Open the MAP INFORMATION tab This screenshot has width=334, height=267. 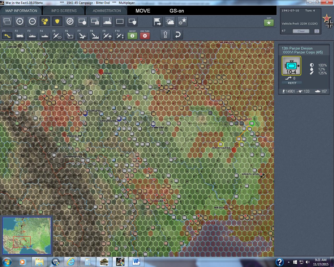(21, 11)
